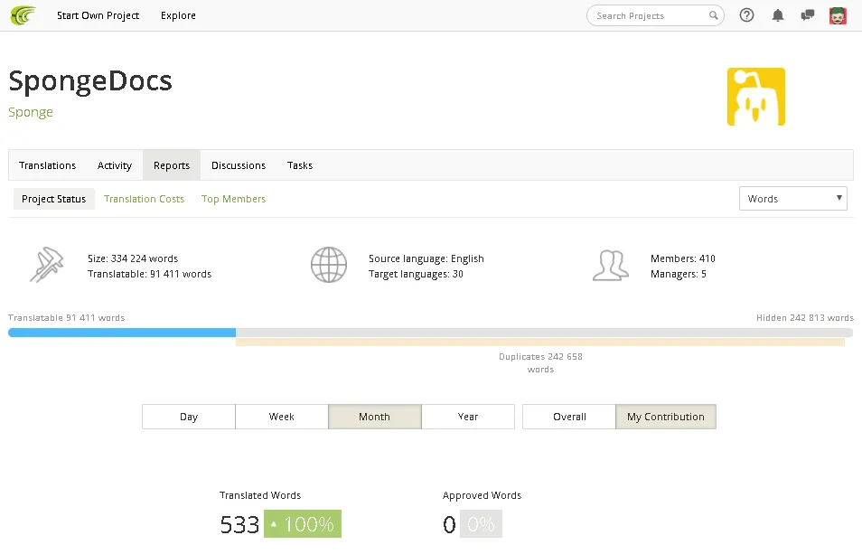This screenshot has height=554, width=862.
Task: Click 'Managers: 5' text
Action: tap(679, 274)
